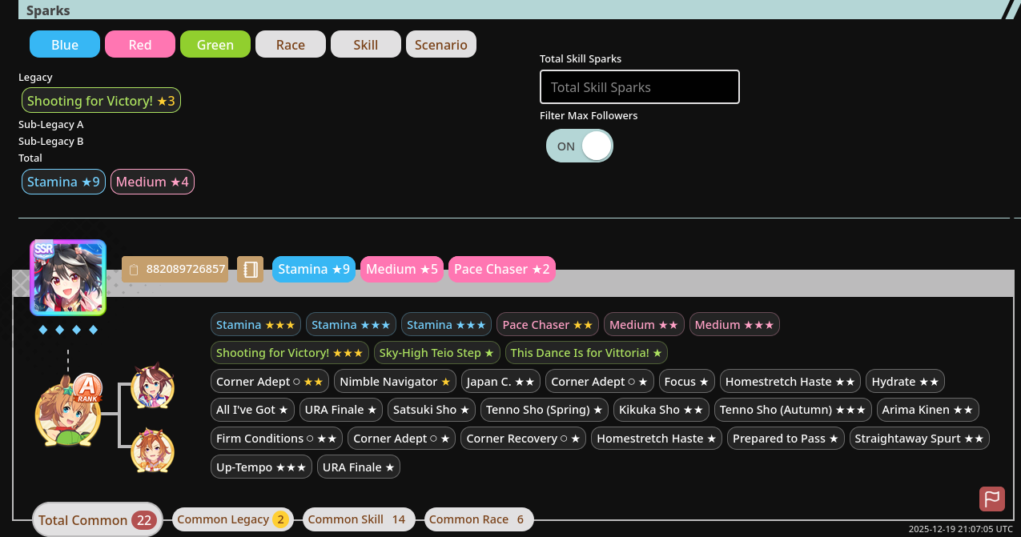Click the lower sub-legacy character portrait
The width and height of the screenshot is (1021, 537).
point(152,451)
